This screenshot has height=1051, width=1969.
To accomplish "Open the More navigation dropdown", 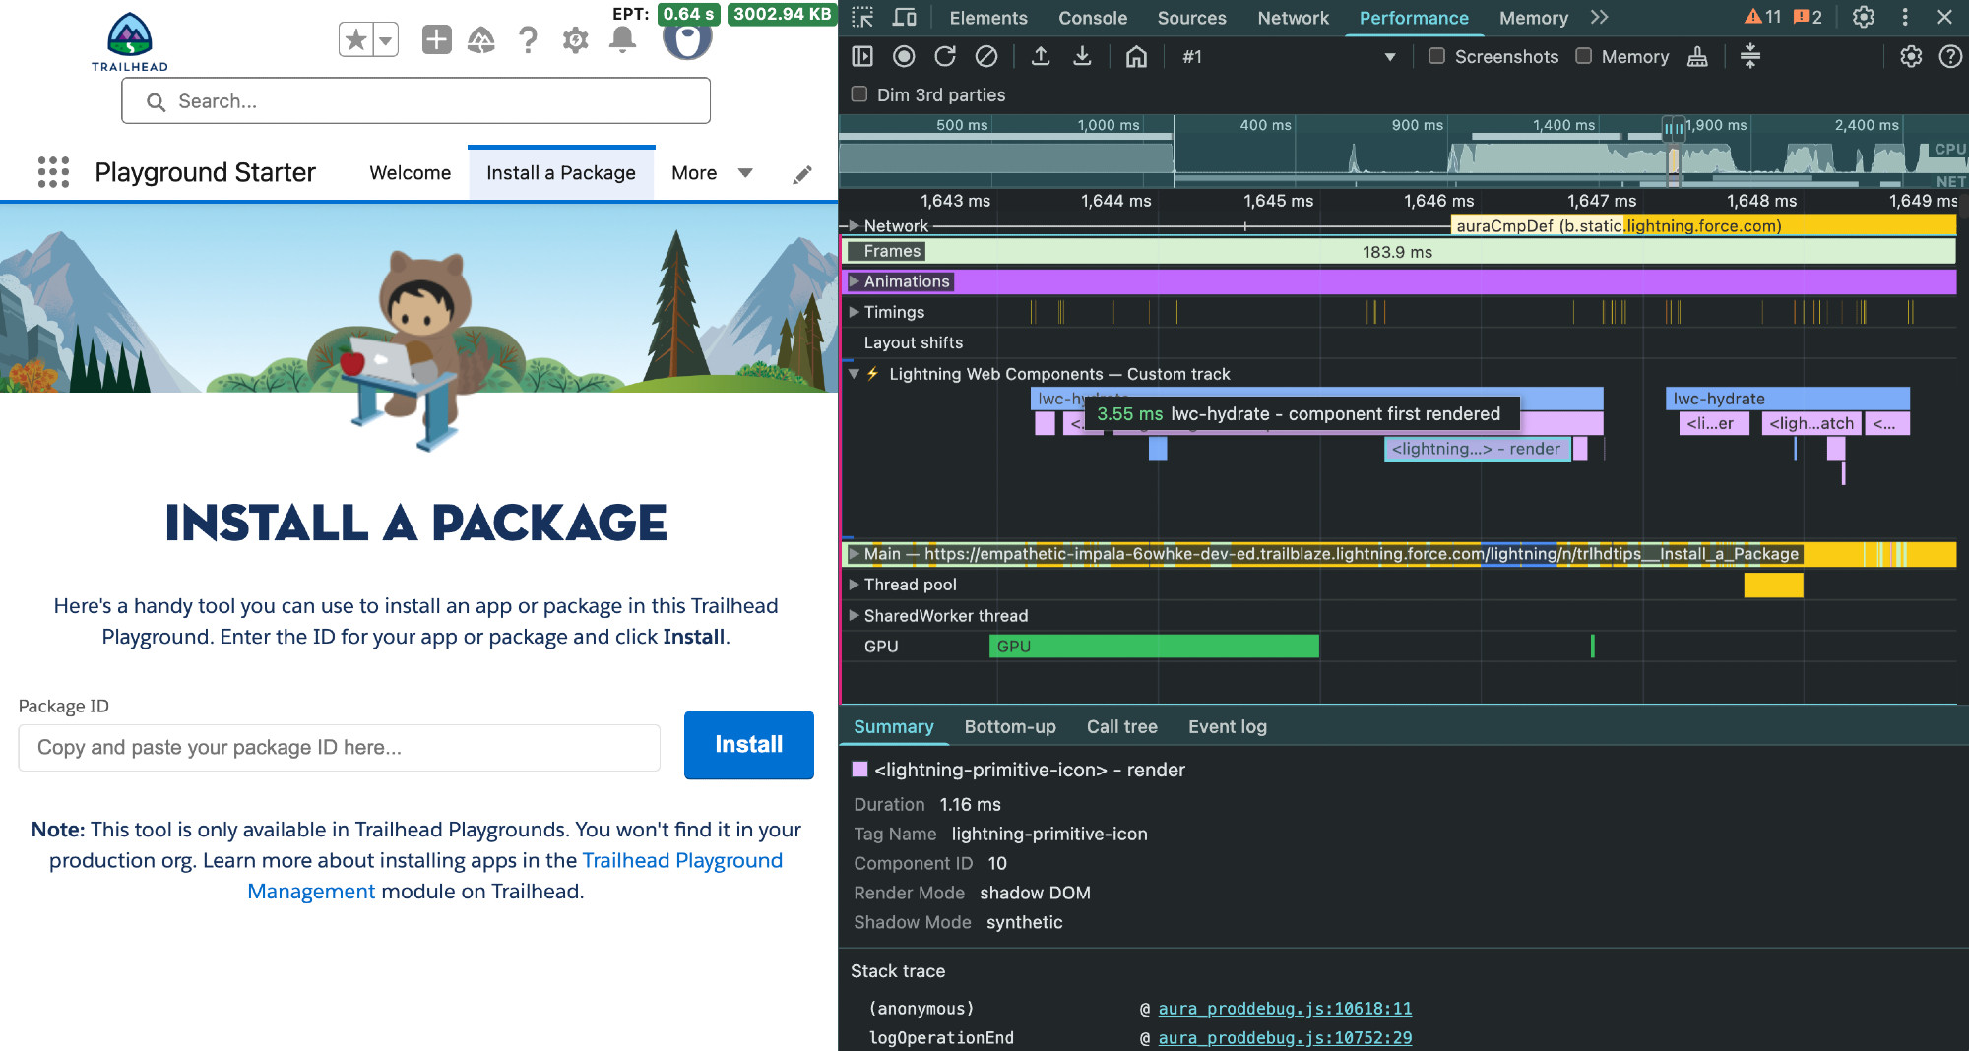I will pyautogui.click(x=712, y=173).
